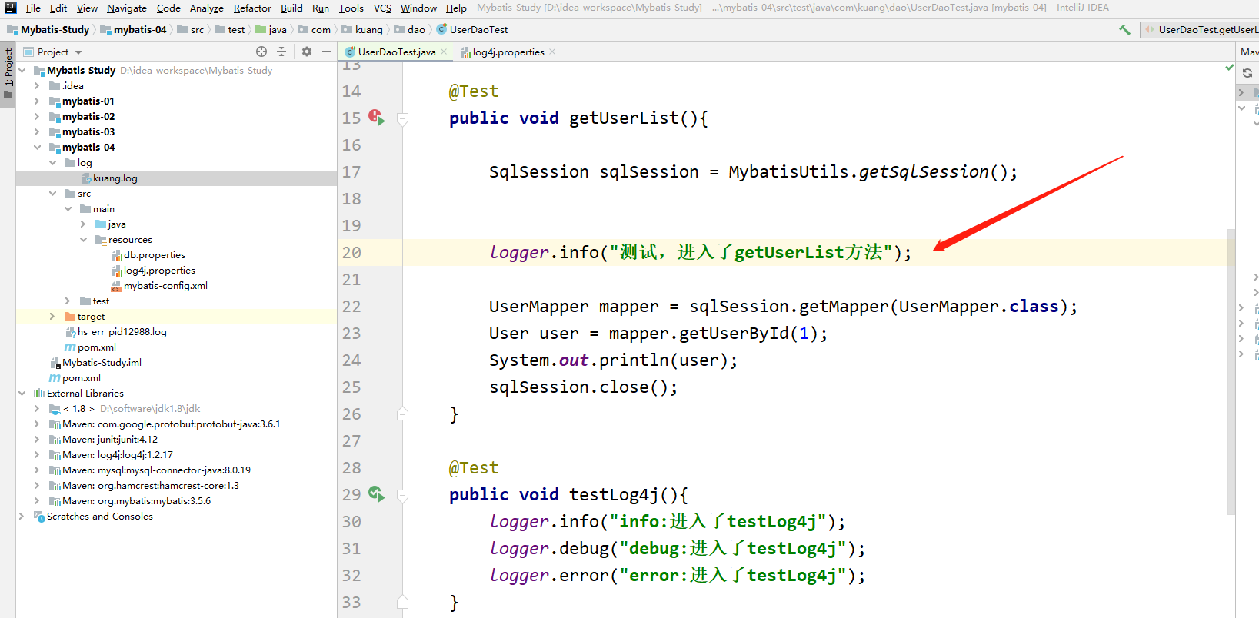Collapse the mybatis-04 module

(x=37, y=147)
